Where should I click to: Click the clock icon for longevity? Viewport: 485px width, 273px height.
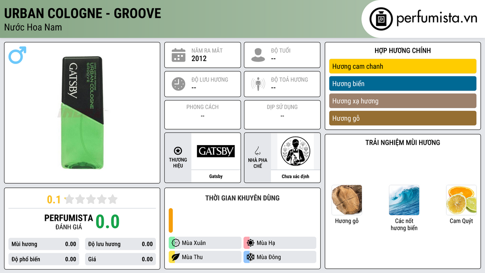[x=179, y=84]
